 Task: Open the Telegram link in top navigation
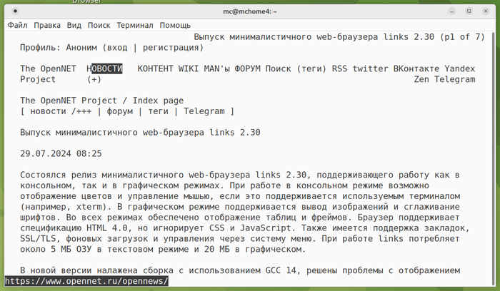(x=455, y=79)
